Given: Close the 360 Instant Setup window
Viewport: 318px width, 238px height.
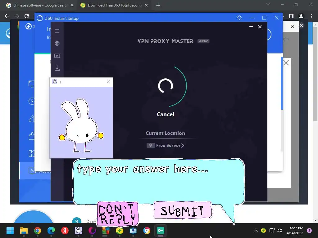Looking at the screenshot, I should click(x=277, y=18).
